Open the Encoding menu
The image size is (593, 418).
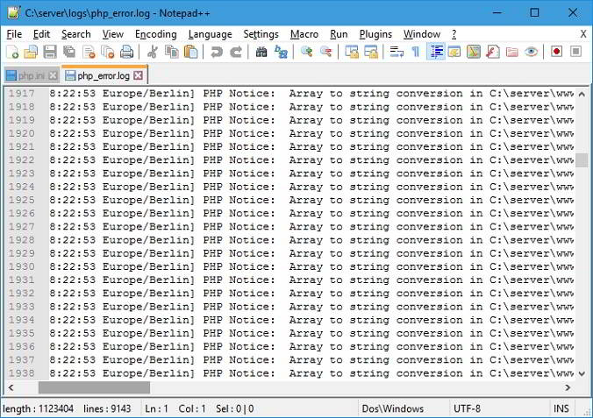coord(156,34)
